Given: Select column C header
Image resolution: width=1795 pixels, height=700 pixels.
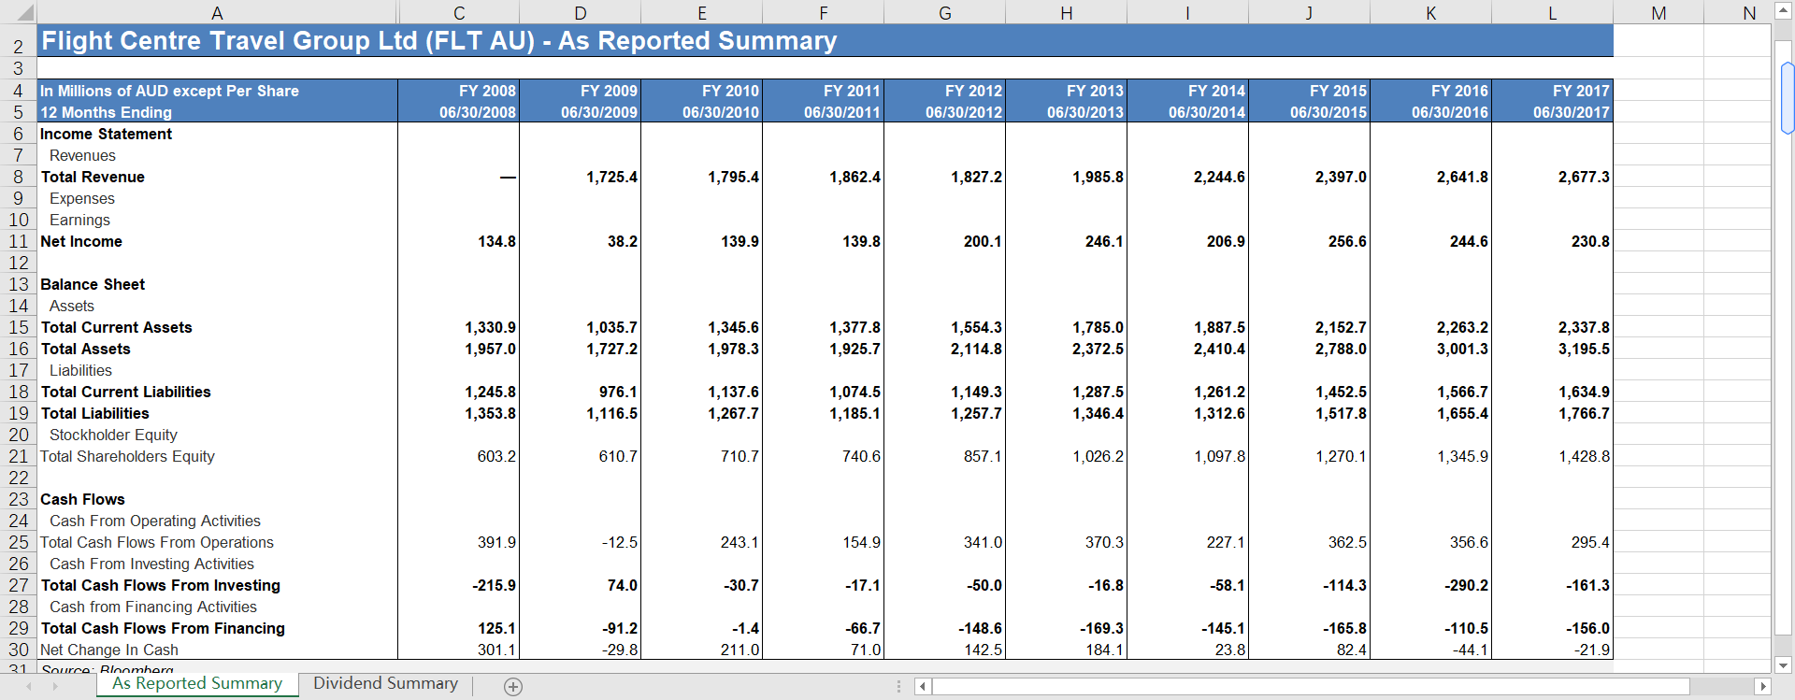Looking at the screenshot, I should [459, 13].
